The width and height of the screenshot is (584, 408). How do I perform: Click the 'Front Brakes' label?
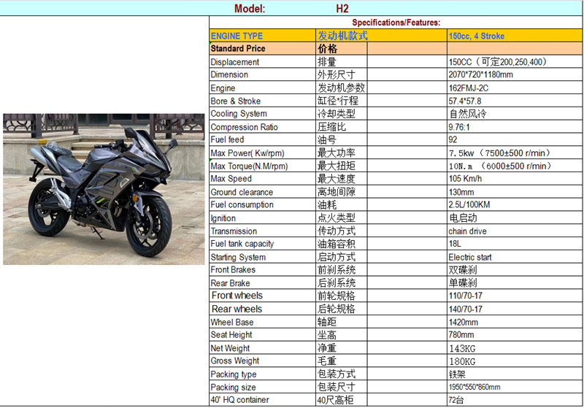(x=233, y=269)
